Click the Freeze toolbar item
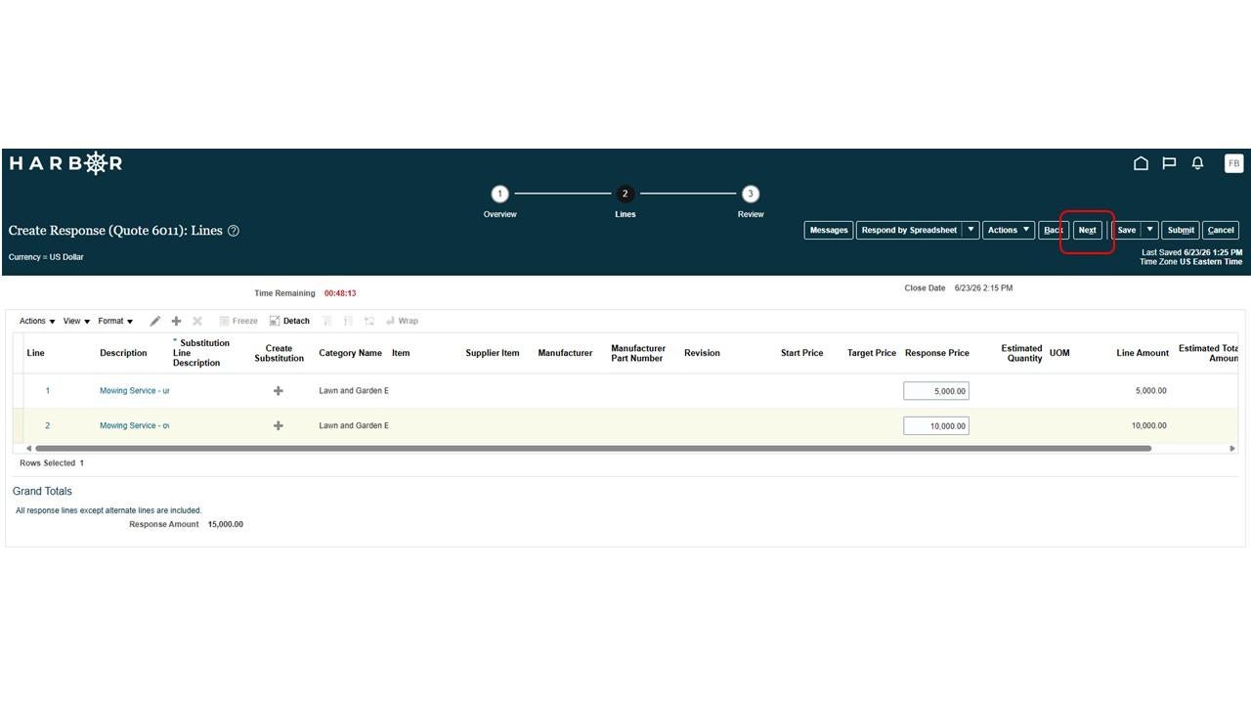The image size is (1251, 704). (238, 321)
